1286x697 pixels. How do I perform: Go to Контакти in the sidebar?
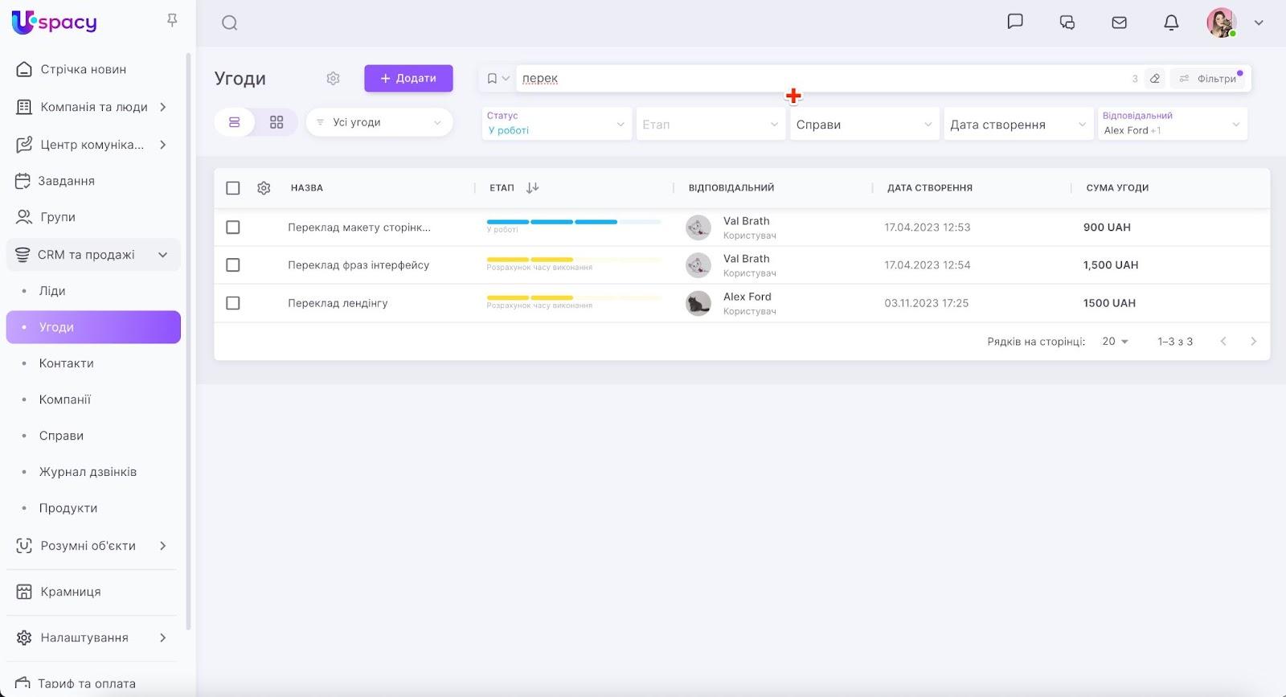pyautogui.click(x=66, y=363)
